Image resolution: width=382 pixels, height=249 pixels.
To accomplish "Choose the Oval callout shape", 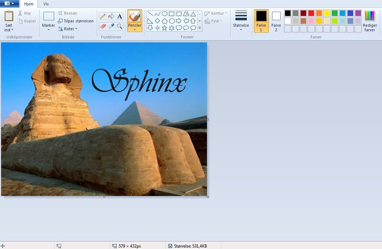I will point(186,28).
